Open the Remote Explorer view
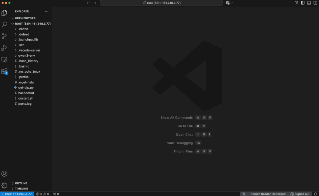 [x=4, y=60]
